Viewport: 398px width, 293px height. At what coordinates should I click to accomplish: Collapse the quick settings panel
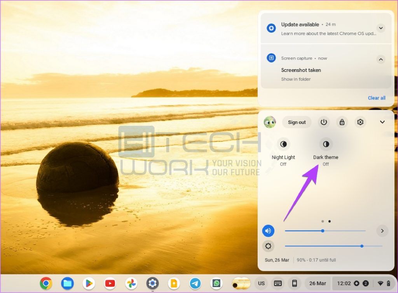(382, 122)
